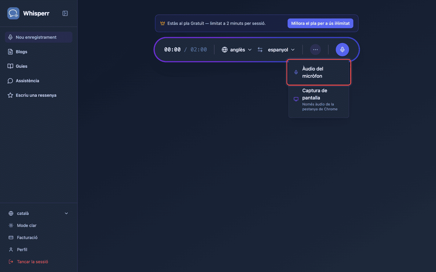Open Nou enregistrament in sidebar
Screen dimensions: 436x272
[38, 37]
